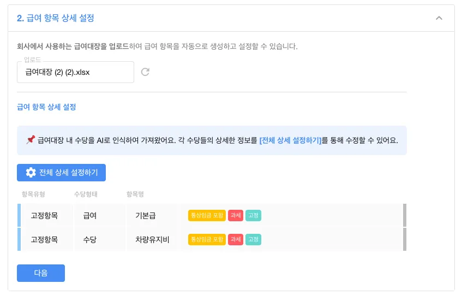Click the red 과세 tag for 차량유지비
The image size is (462, 295).
coord(236,239)
